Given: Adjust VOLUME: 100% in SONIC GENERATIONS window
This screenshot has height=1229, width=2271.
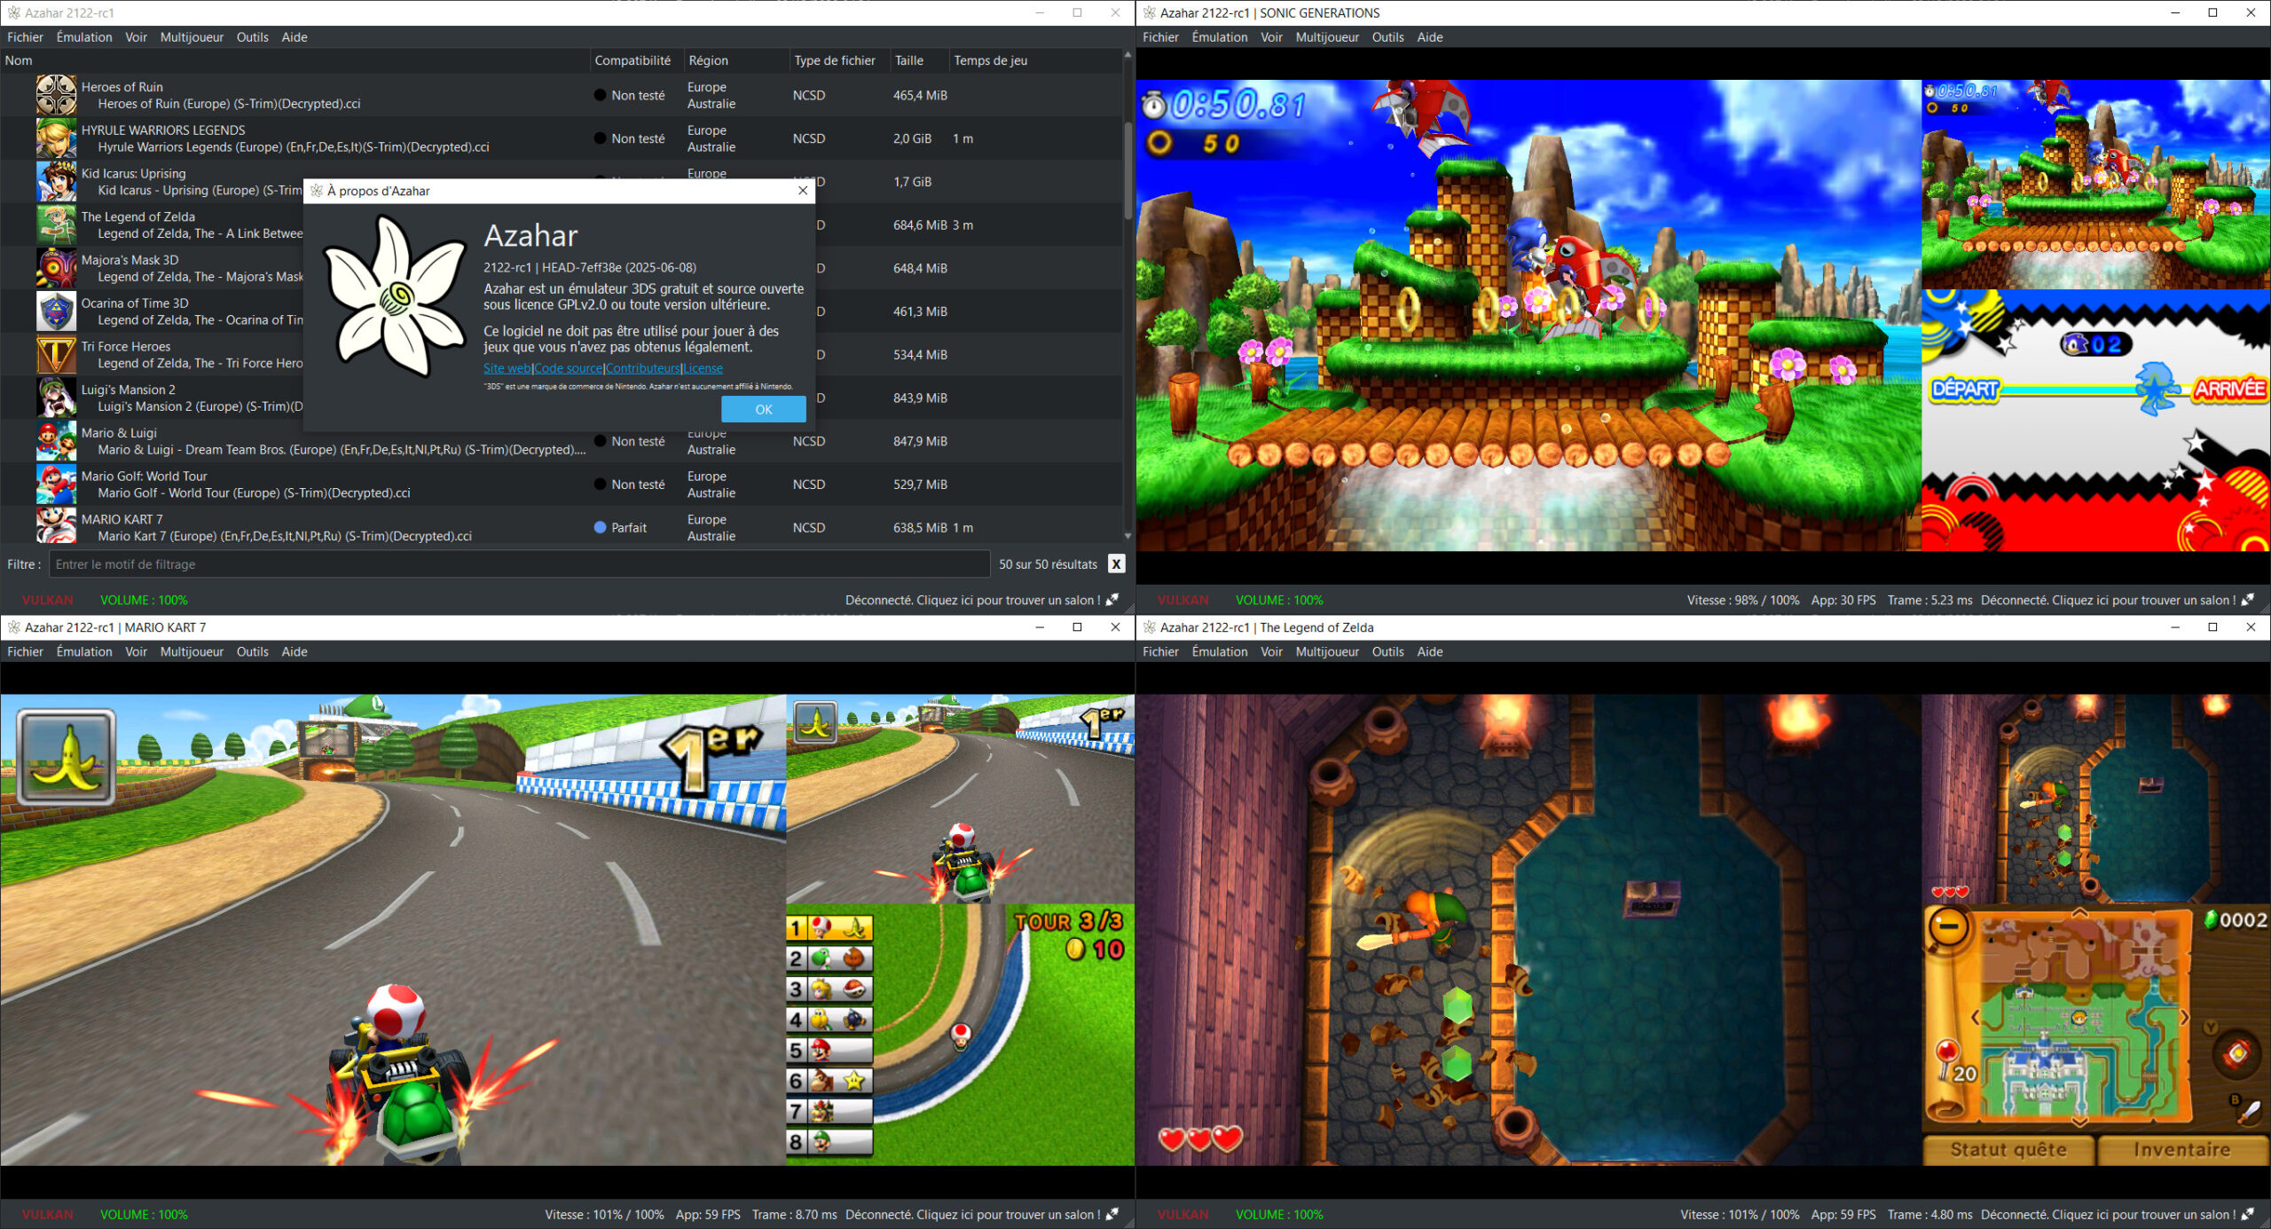Looking at the screenshot, I should pos(1279,600).
